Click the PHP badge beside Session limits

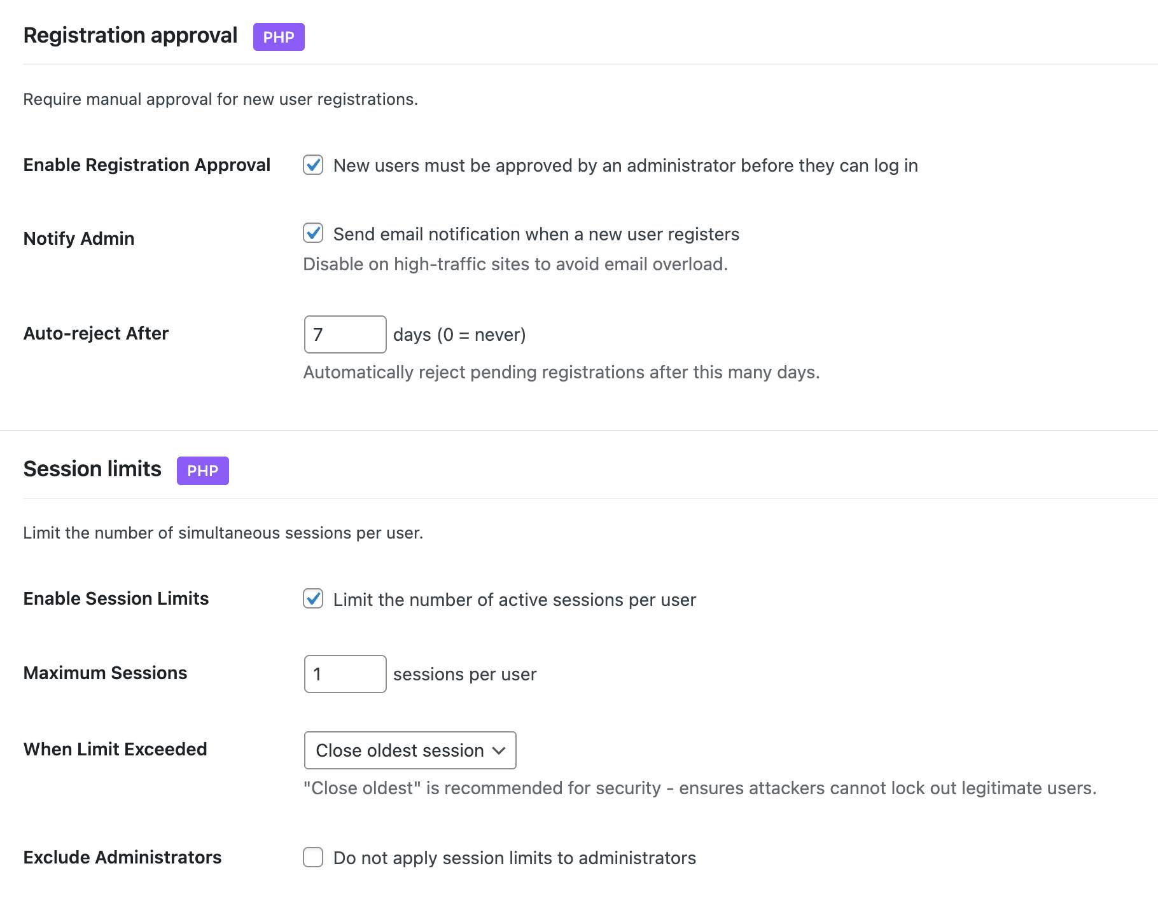(x=202, y=471)
